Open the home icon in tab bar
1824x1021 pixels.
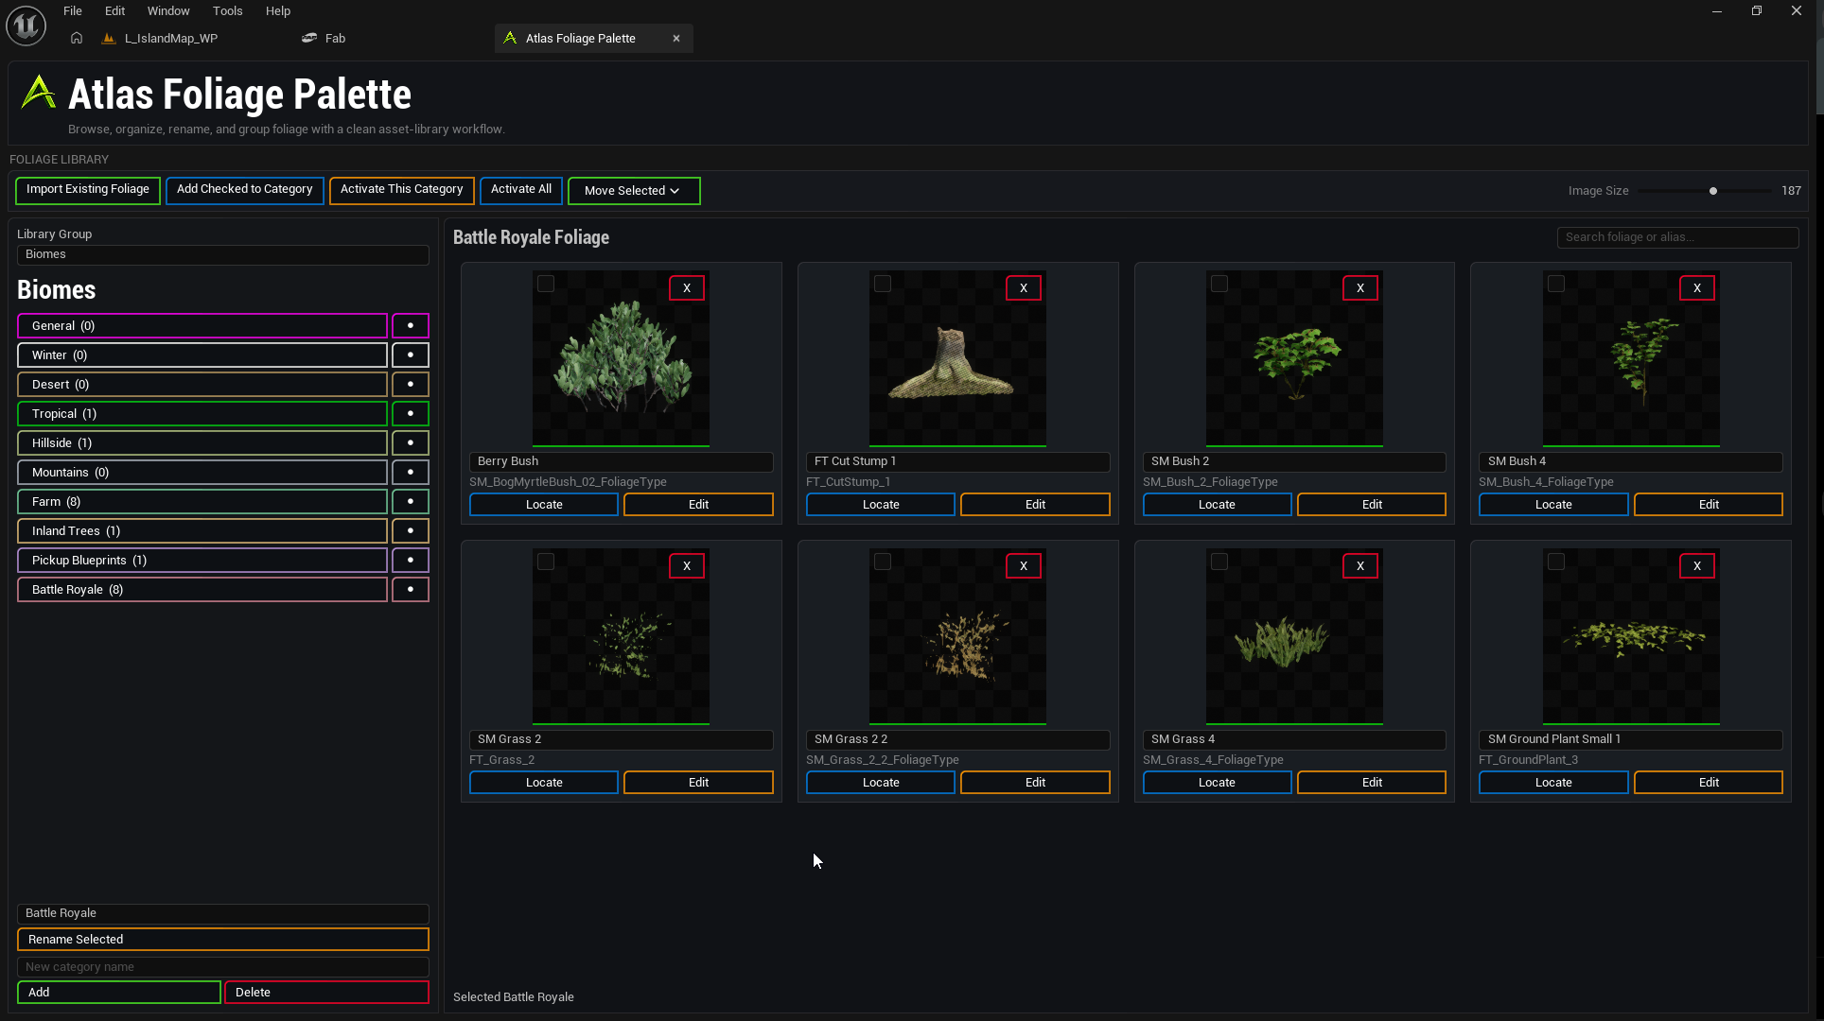point(77,38)
